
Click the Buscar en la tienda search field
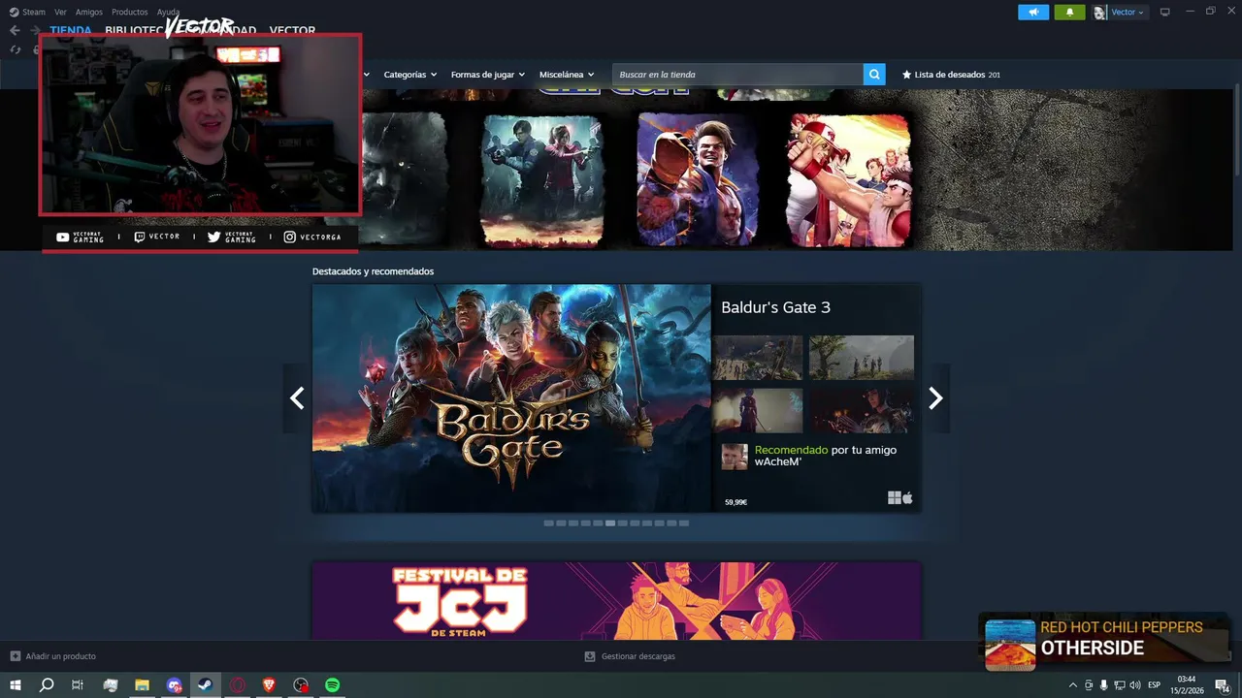737,75
